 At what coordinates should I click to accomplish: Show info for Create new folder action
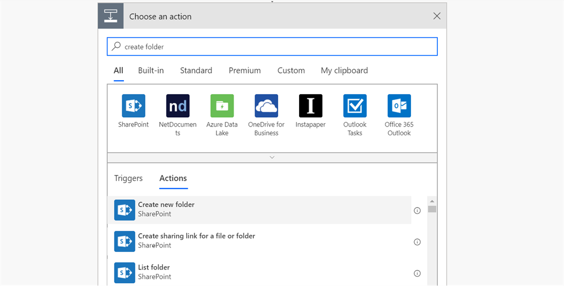coord(417,211)
